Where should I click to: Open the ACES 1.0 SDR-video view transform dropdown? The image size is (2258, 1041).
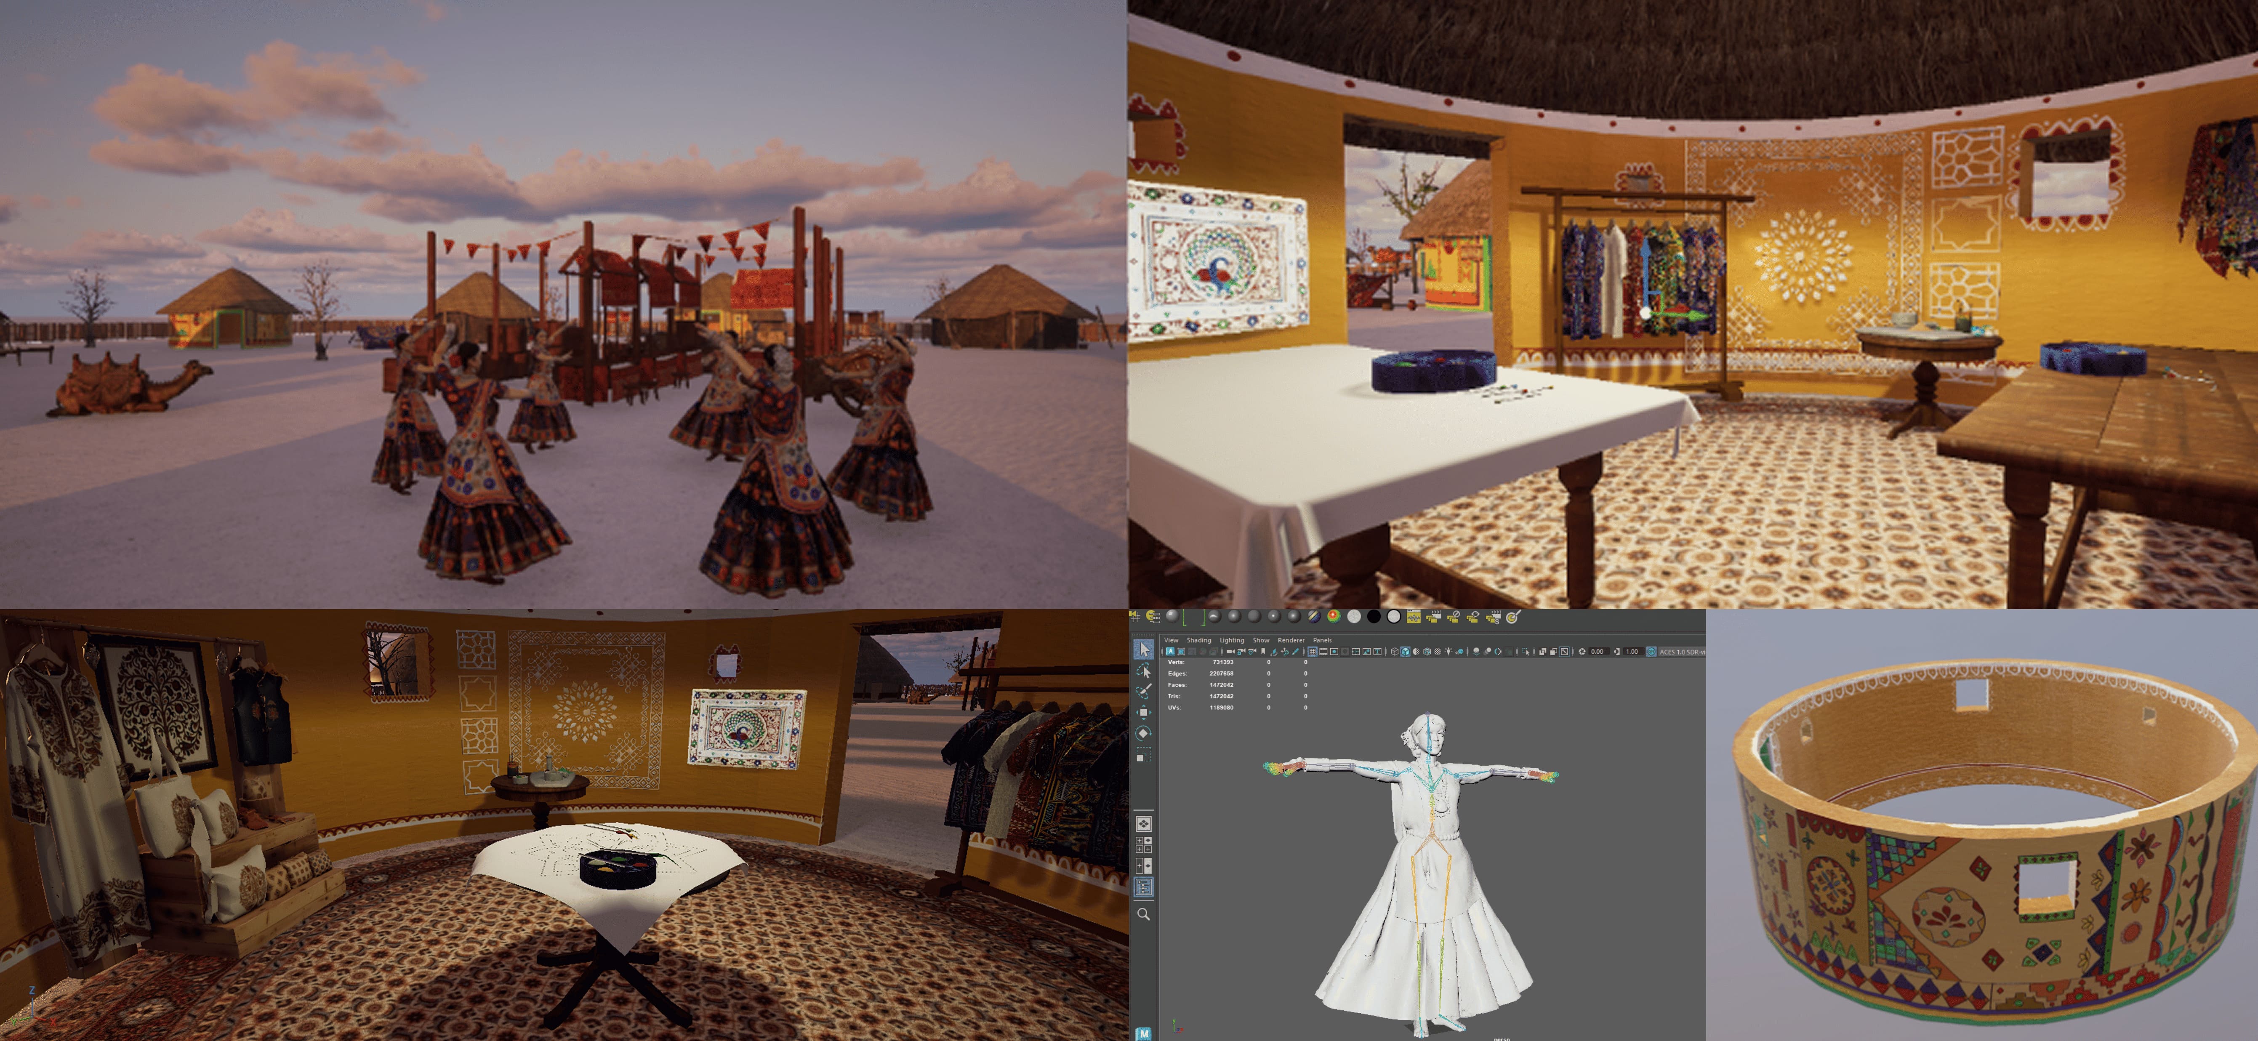click(1682, 651)
